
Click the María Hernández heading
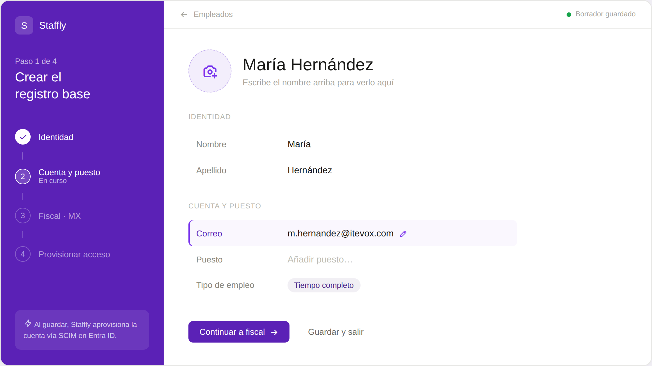click(x=308, y=64)
